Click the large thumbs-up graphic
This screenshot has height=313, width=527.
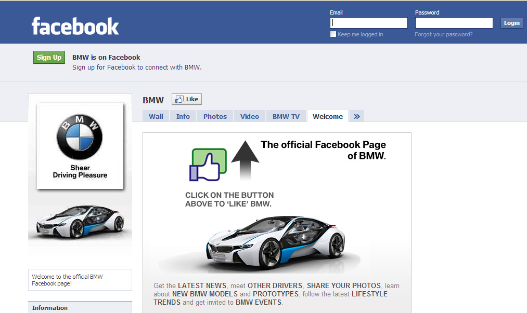tap(208, 165)
